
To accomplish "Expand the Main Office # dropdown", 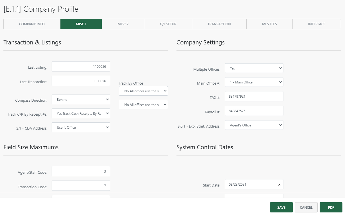I will click(254, 82).
